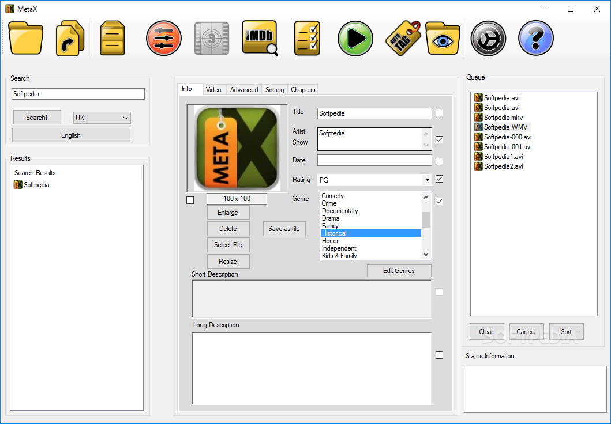611x424 pixels.
Task: Click the MetaX cover art thumbnail
Action: 237,148
